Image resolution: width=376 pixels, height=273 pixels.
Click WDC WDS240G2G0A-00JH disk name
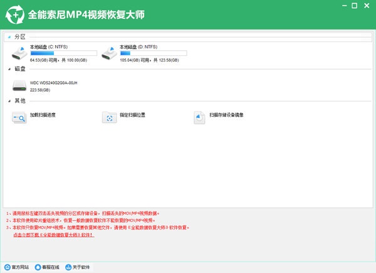click(53, 83)
